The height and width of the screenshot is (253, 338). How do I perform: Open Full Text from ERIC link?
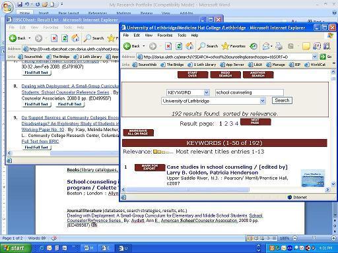tap(40, 142)
